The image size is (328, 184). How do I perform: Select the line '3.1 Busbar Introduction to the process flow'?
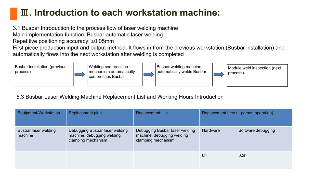tap(95, 28)
